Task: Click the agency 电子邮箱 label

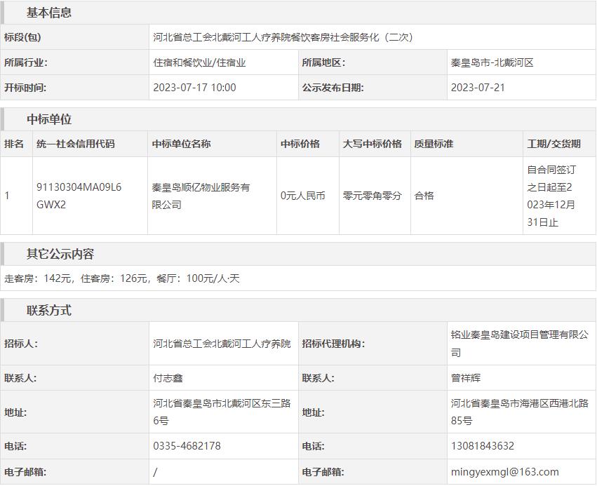Action: [323, 472]
